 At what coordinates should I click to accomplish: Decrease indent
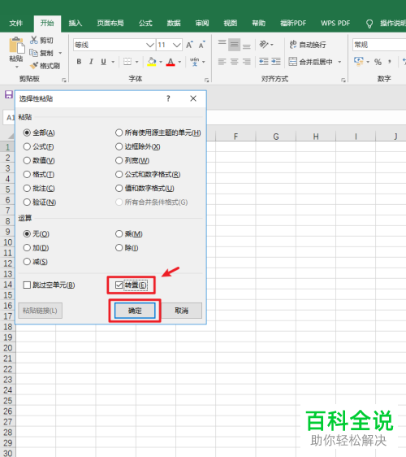click(264, 62)
